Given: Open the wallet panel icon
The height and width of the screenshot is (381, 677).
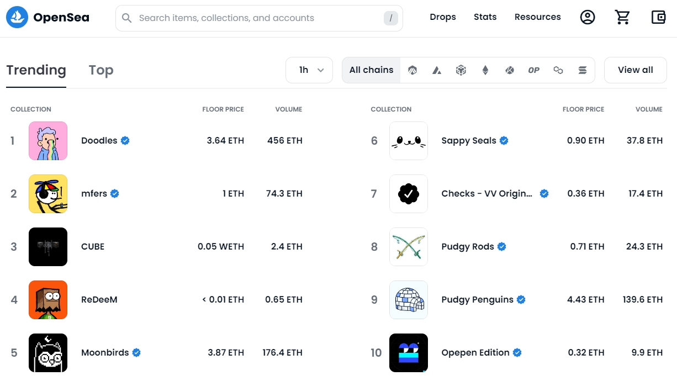Looking at the screenshot, I should point(658,17).
